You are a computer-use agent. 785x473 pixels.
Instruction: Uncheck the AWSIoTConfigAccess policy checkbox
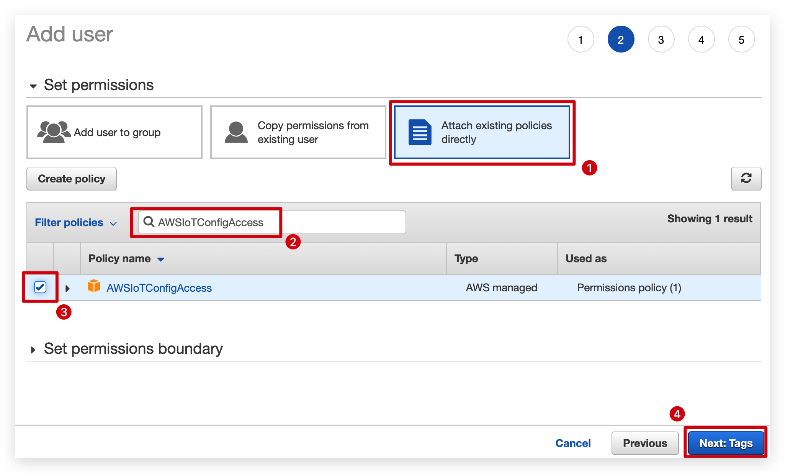point(40,287)
